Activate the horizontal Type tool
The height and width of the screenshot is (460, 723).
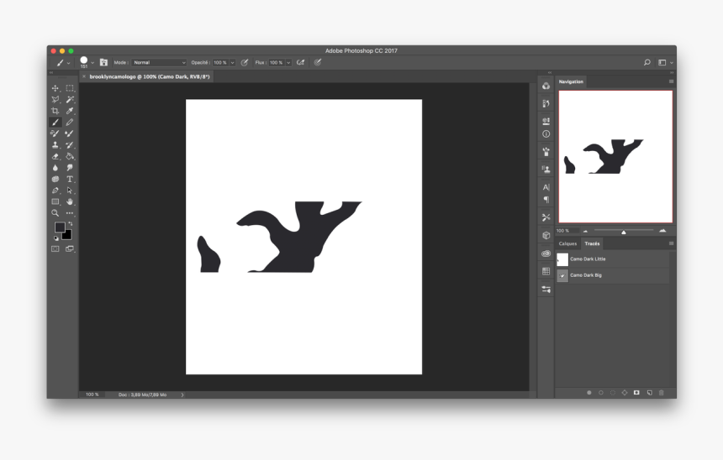(x=70, y=179)
